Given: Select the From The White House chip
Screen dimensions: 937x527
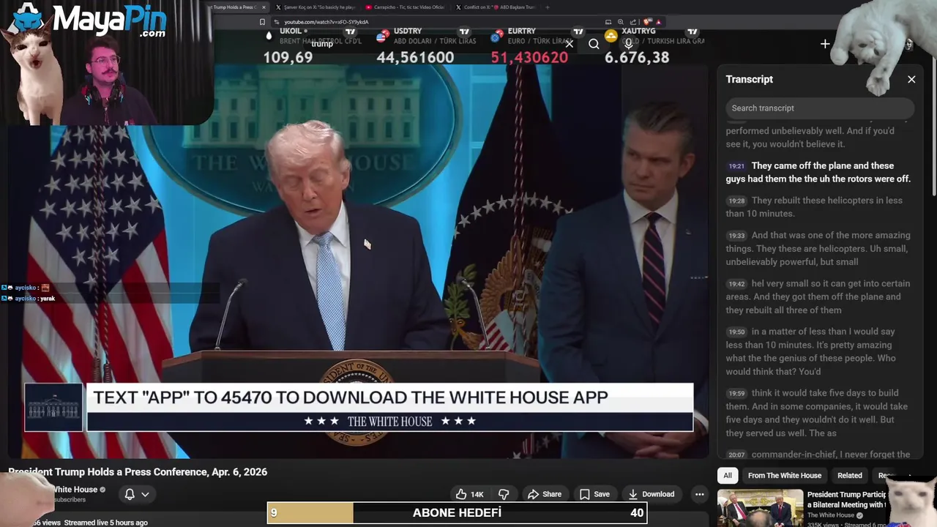Looking at the screenshot, I should 785,476.
